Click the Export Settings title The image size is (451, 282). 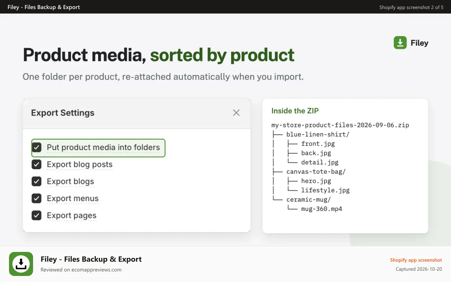[63, 113]
